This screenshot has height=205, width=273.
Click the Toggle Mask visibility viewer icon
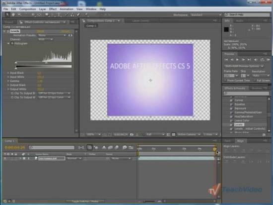pyautogui.click(x=110, y=134)
